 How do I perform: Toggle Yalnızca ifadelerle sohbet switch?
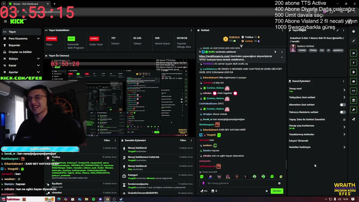(342, 112)
